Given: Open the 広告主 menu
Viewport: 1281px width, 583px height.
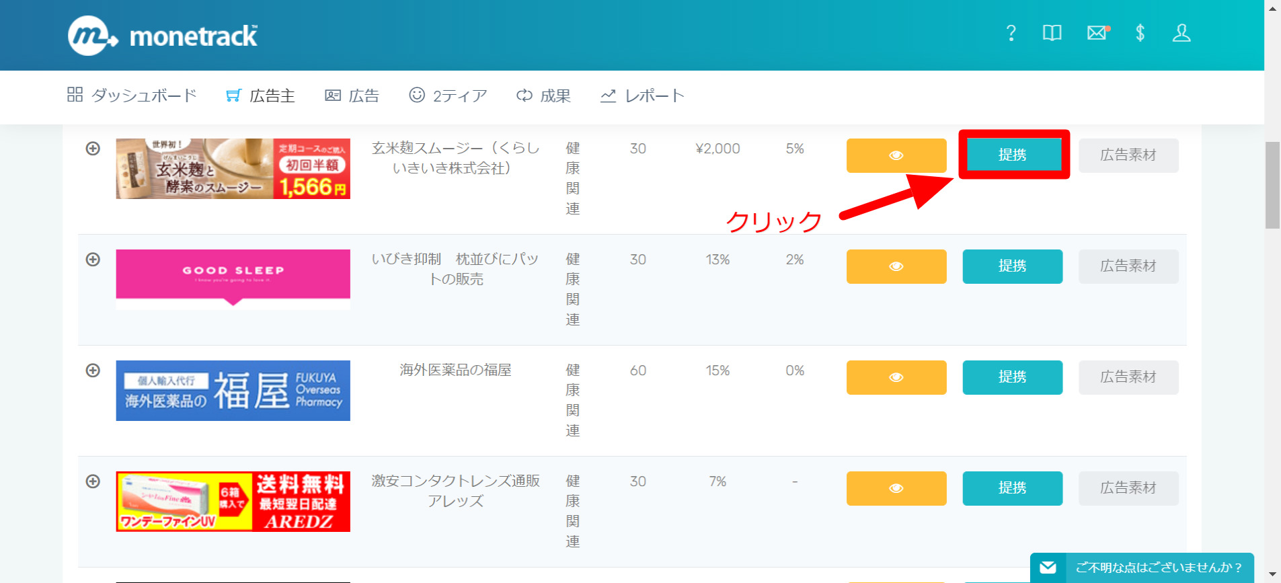Looking at the screenshot, I should point(260,96).
